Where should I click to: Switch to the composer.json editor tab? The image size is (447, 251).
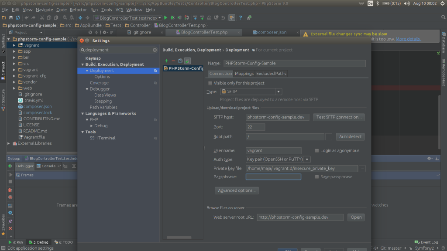coord(272,32)
